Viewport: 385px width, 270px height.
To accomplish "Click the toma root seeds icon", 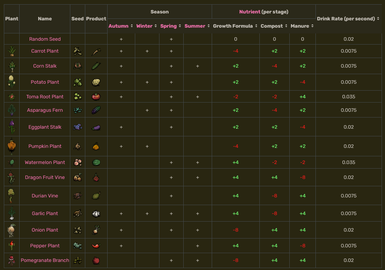I will (x=78, y=97).
